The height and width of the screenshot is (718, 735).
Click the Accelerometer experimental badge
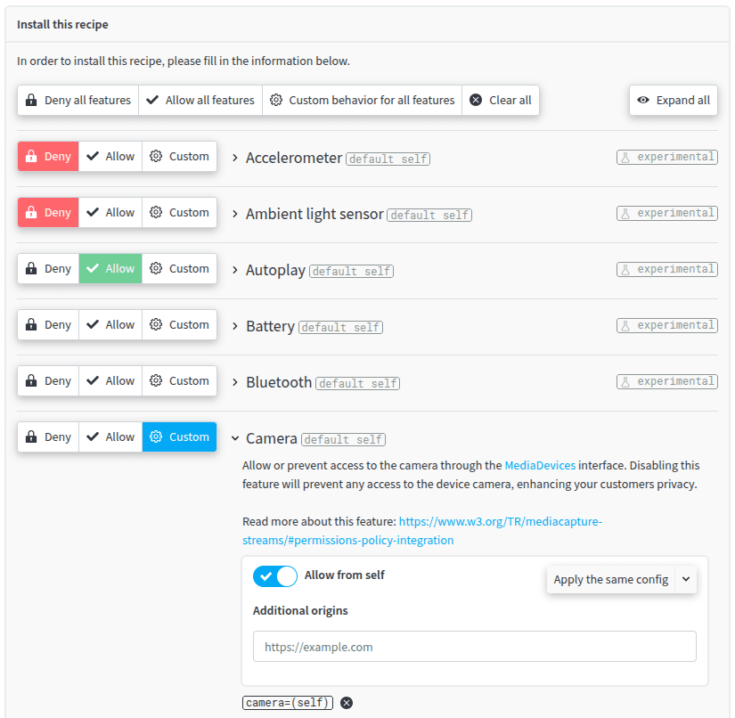click(x=667, y=157)
